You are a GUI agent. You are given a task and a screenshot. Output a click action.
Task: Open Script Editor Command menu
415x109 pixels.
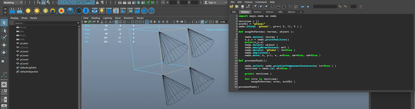[261, 2]
